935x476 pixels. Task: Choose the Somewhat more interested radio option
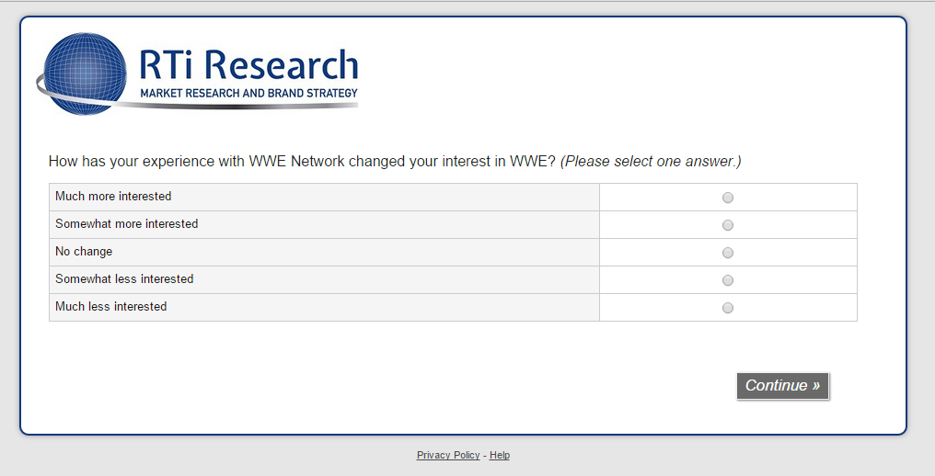728,225
